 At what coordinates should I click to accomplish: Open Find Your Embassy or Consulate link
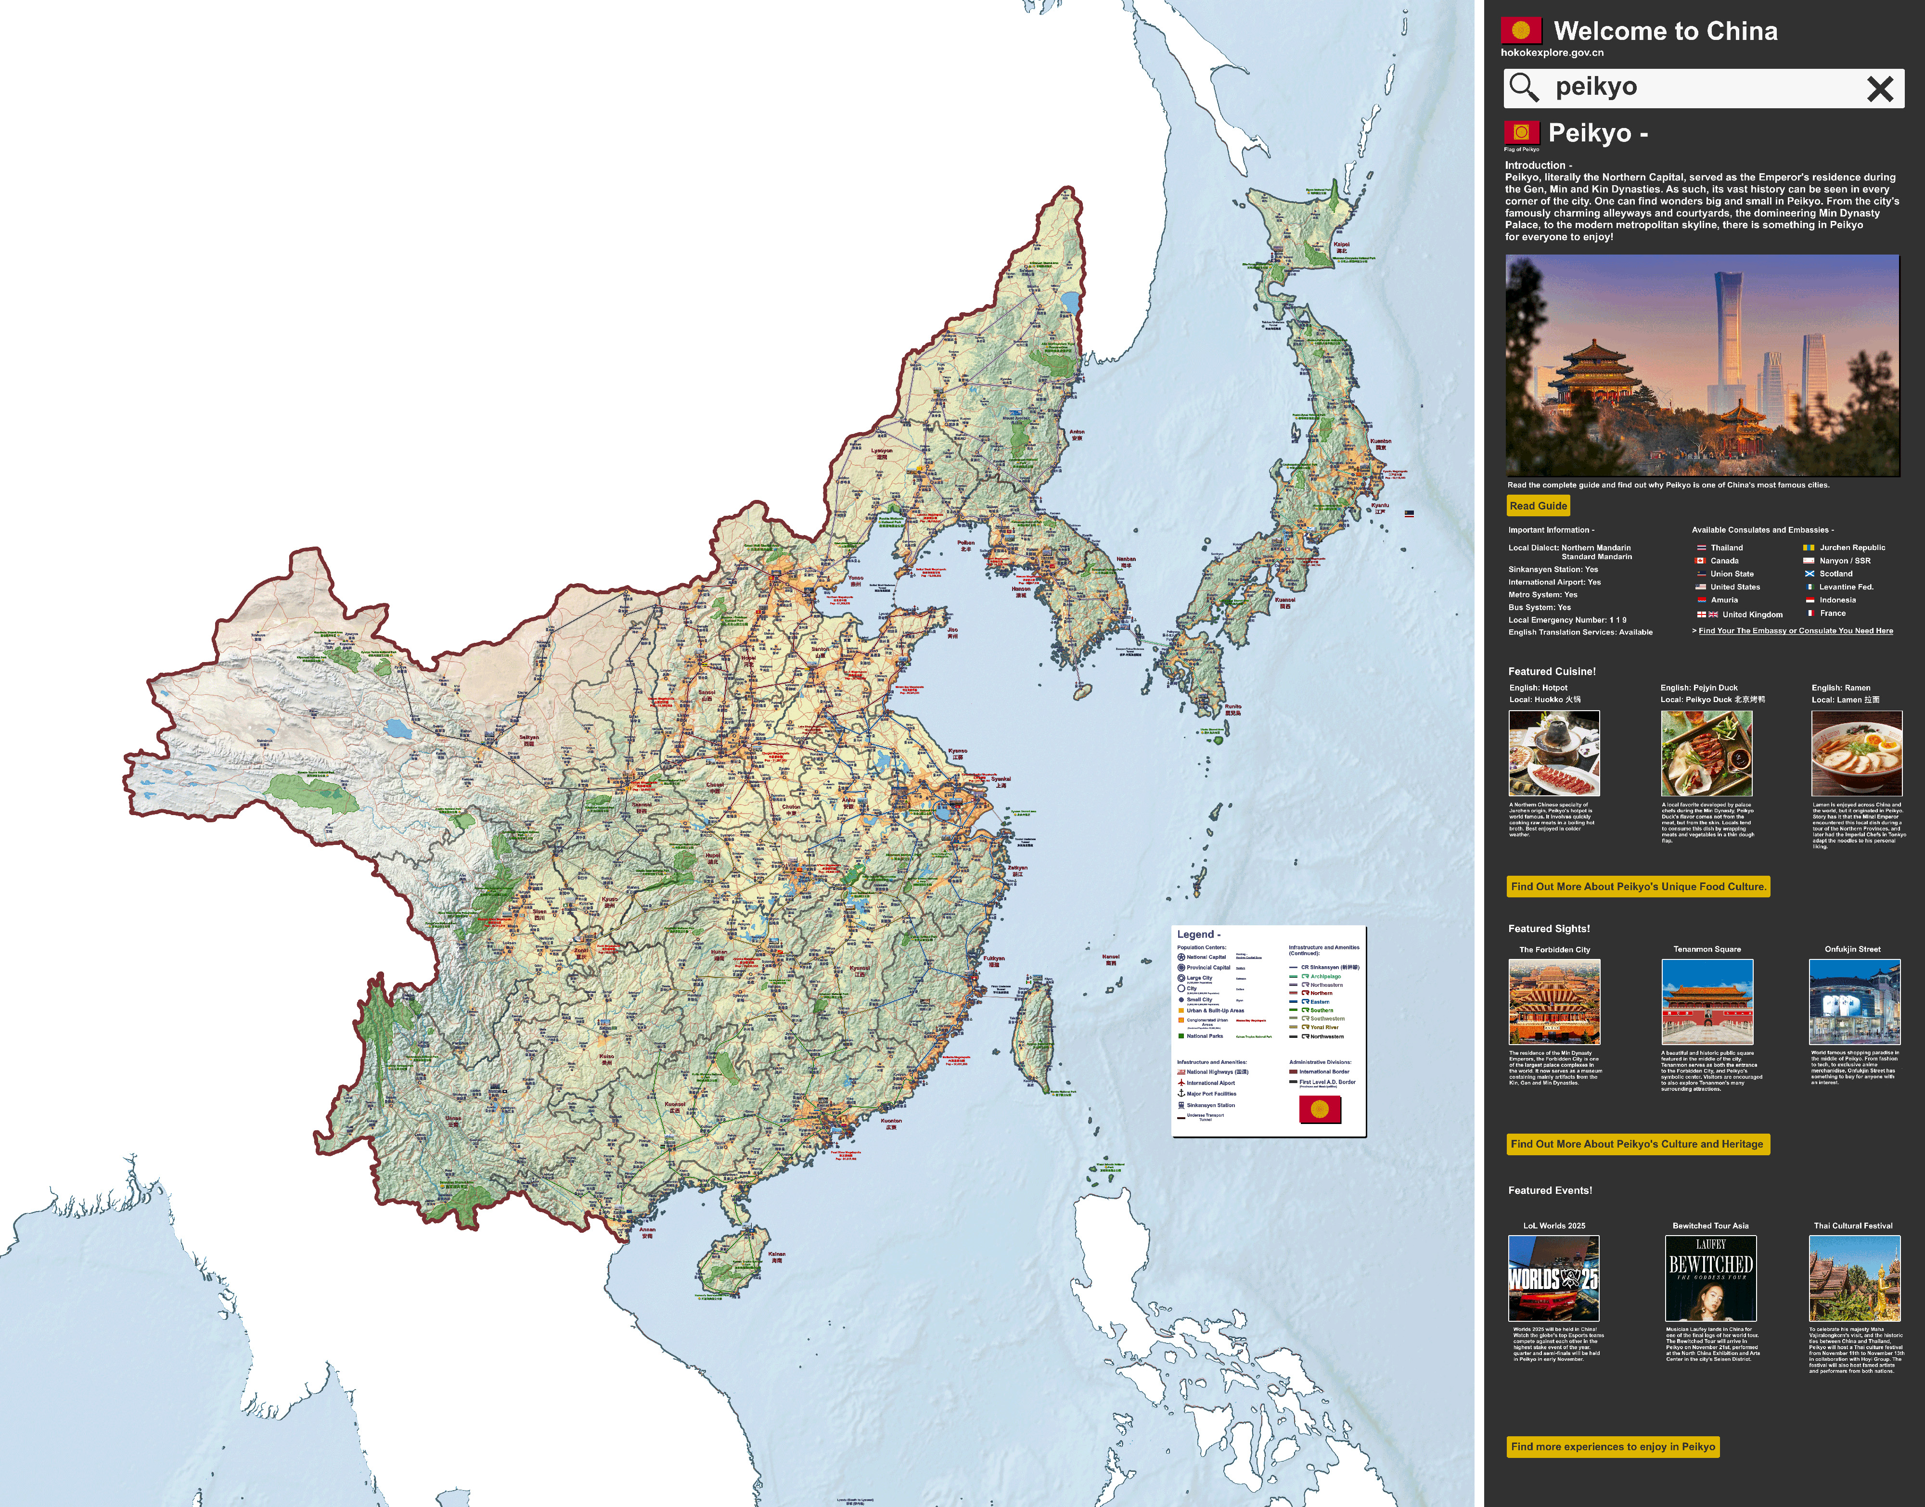click(1795, 631)
